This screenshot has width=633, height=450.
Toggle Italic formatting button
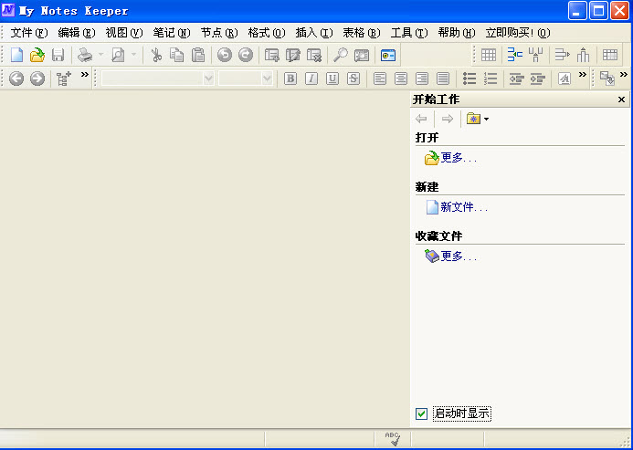click(311, 78)
